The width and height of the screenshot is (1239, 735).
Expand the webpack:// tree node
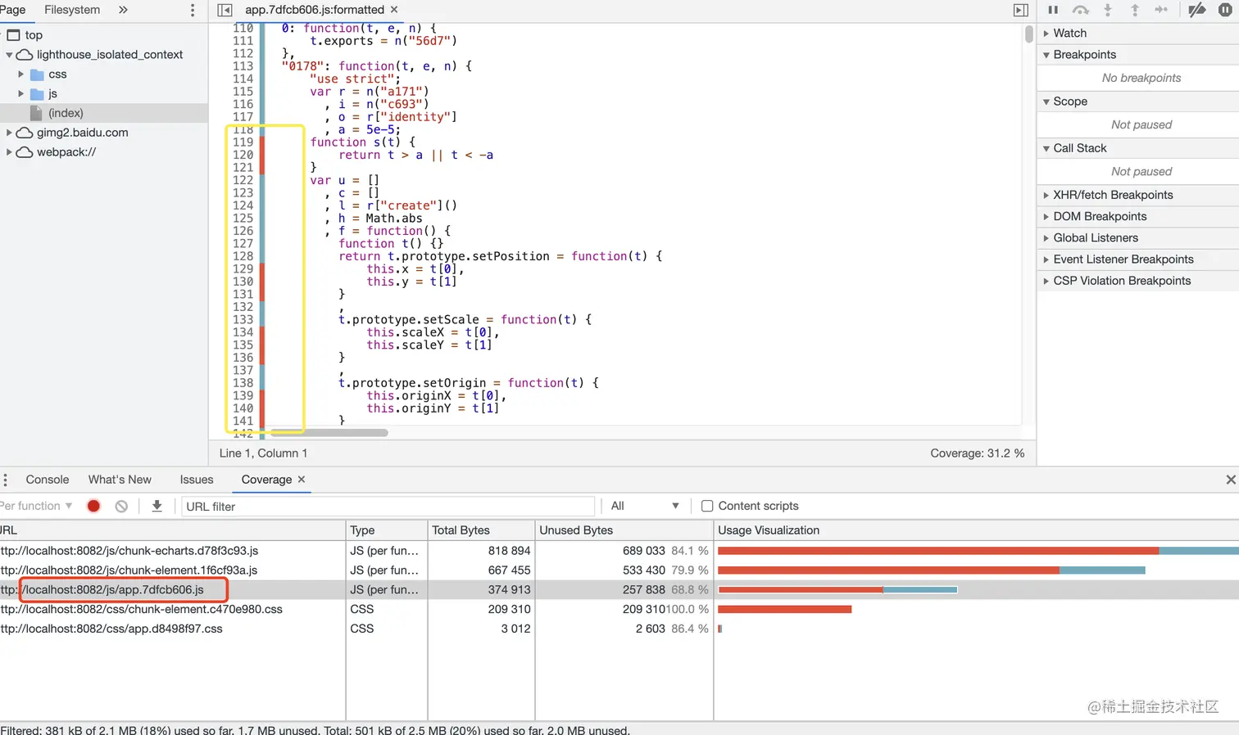pyautogui.click(x=9, y=152)
